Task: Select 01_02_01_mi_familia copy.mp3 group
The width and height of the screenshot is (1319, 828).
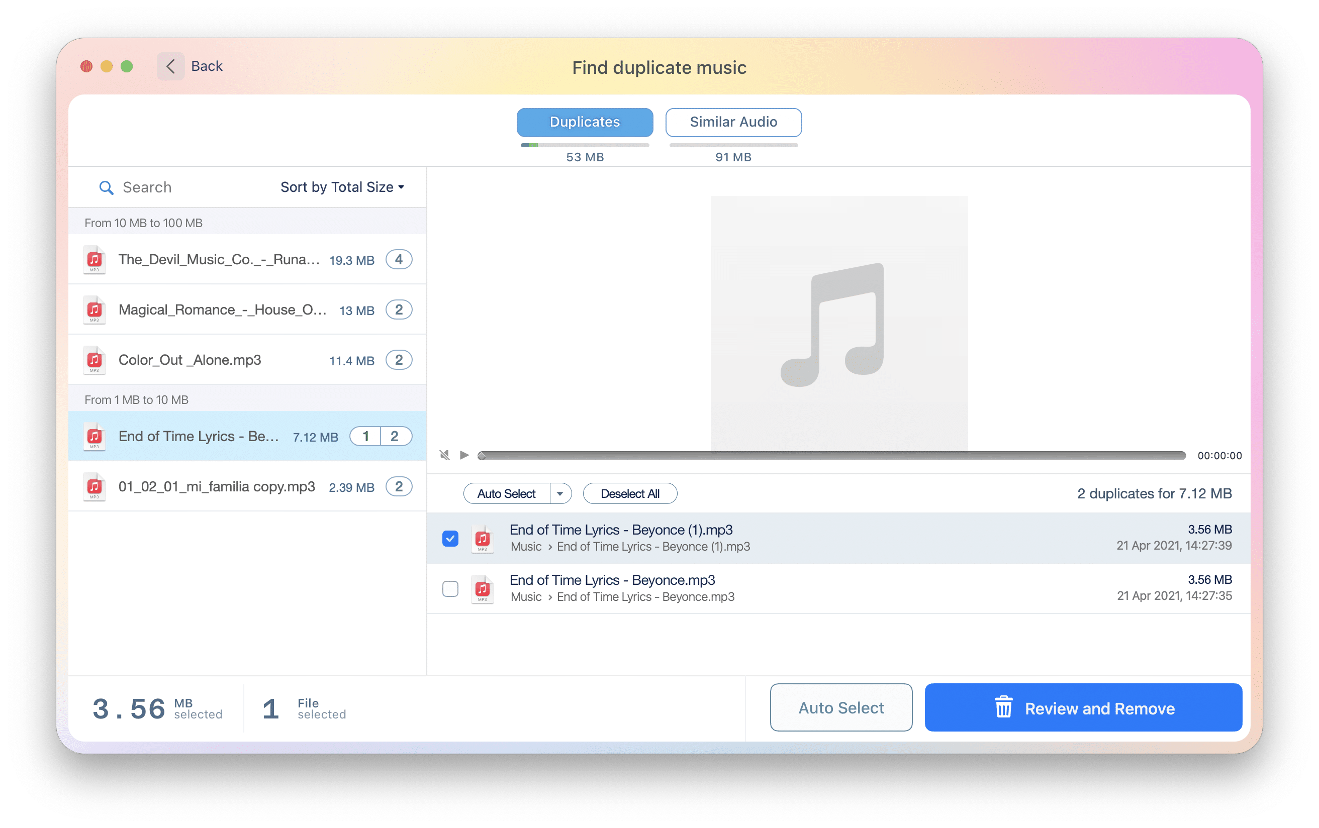Action: 248,487
